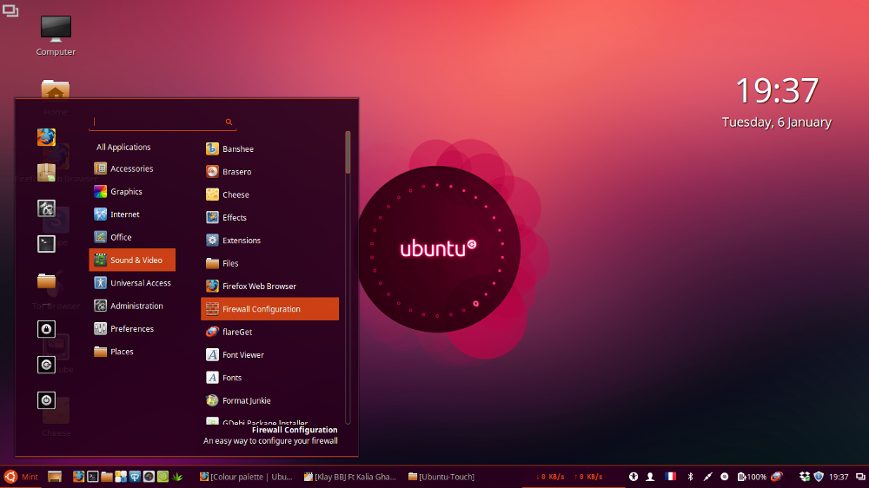Select the Sound & Video category
The width and height of the screenshot is (869, 488).
(x=132, y=260)
